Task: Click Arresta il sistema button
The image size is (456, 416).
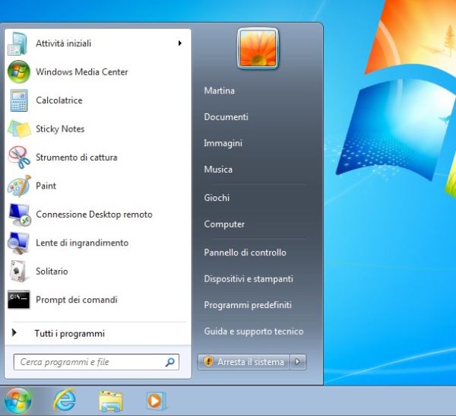Action: 245,362
